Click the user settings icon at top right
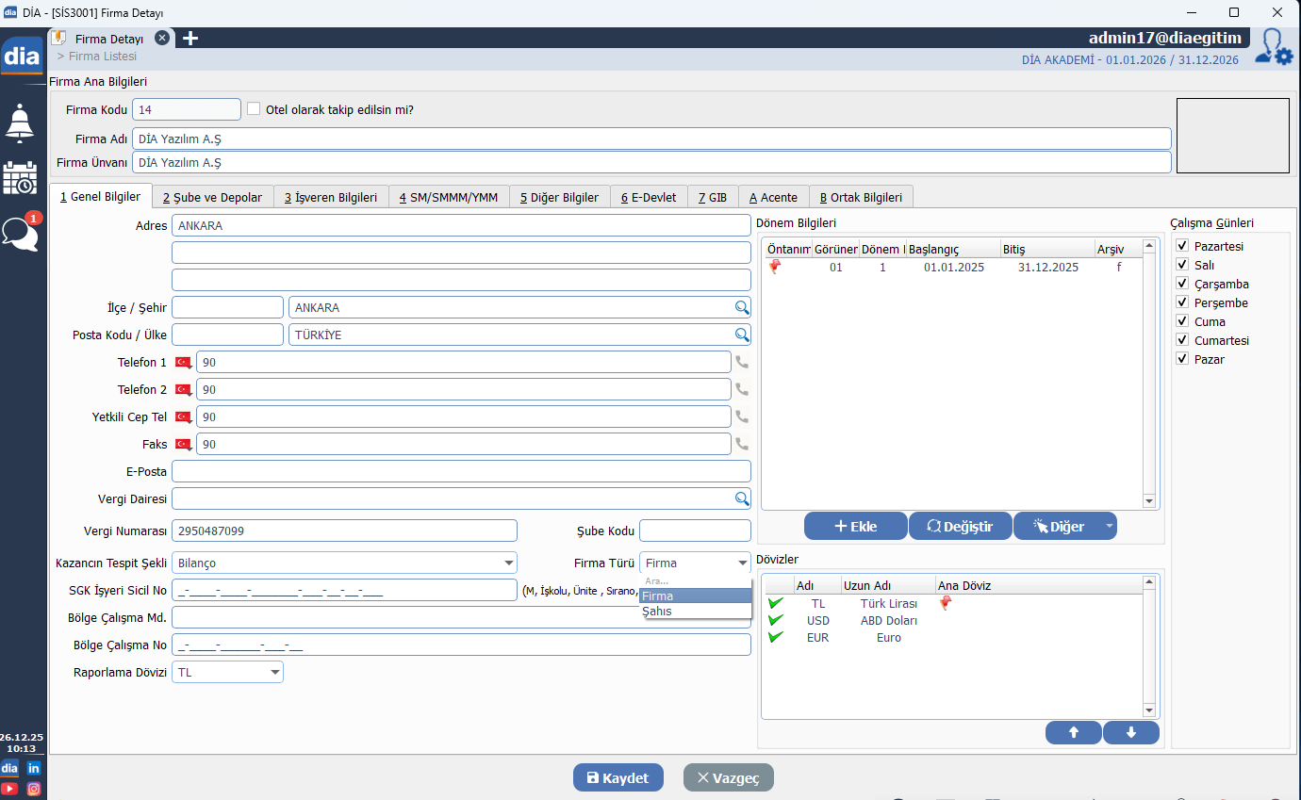This screenshot has height=800, width=1301. 1273,47
